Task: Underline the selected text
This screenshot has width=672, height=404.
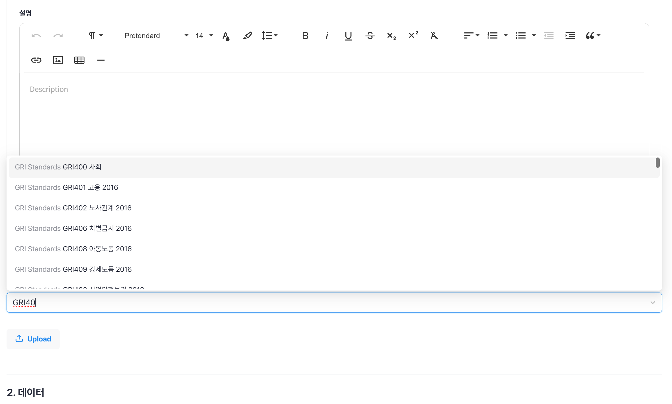Action: (348, 36)
